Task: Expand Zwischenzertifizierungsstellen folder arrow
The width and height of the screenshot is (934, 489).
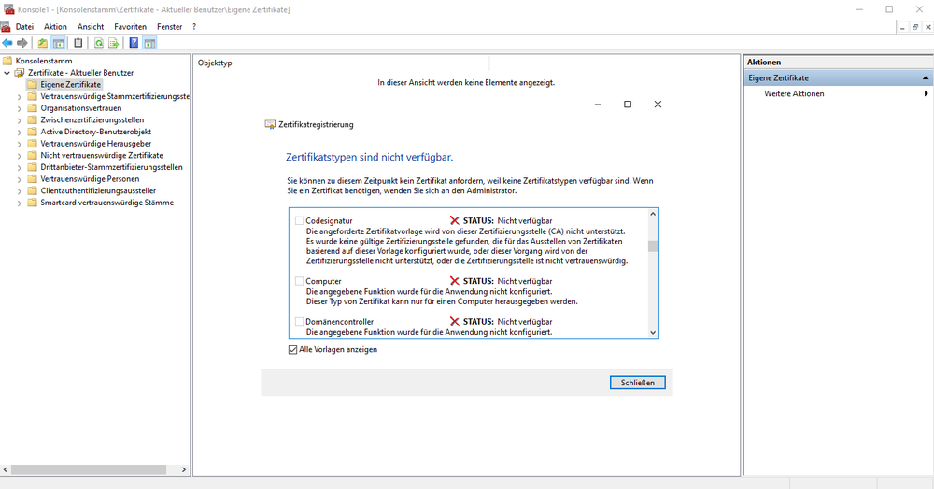Action: click(x=20, y=119)
